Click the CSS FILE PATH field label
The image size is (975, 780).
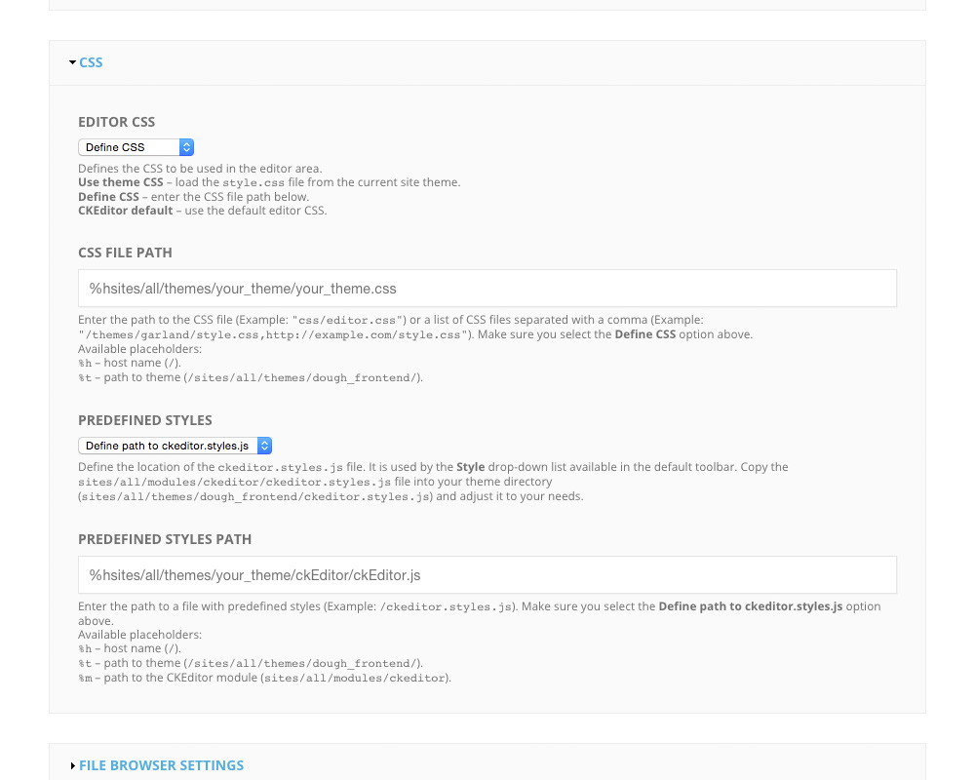pos(125,253)
